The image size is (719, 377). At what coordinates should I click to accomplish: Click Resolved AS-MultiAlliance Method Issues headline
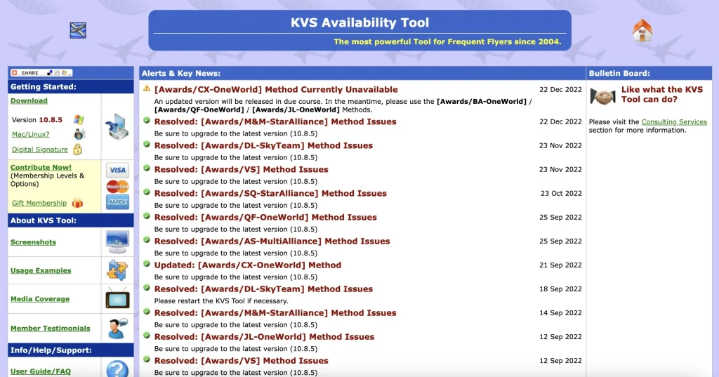(272, 241)
